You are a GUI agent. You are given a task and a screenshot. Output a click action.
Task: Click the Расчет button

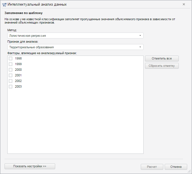click(152, 167)
